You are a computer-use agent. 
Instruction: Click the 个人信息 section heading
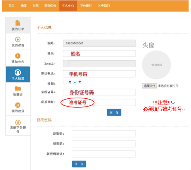[44, 28]
